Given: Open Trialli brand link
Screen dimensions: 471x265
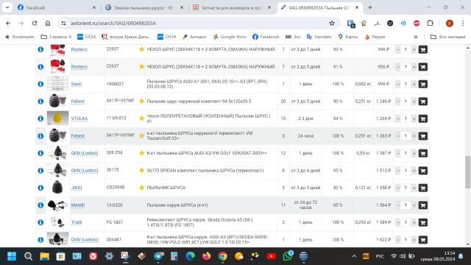Looking at the screenshot, I should tap(77, 222).
